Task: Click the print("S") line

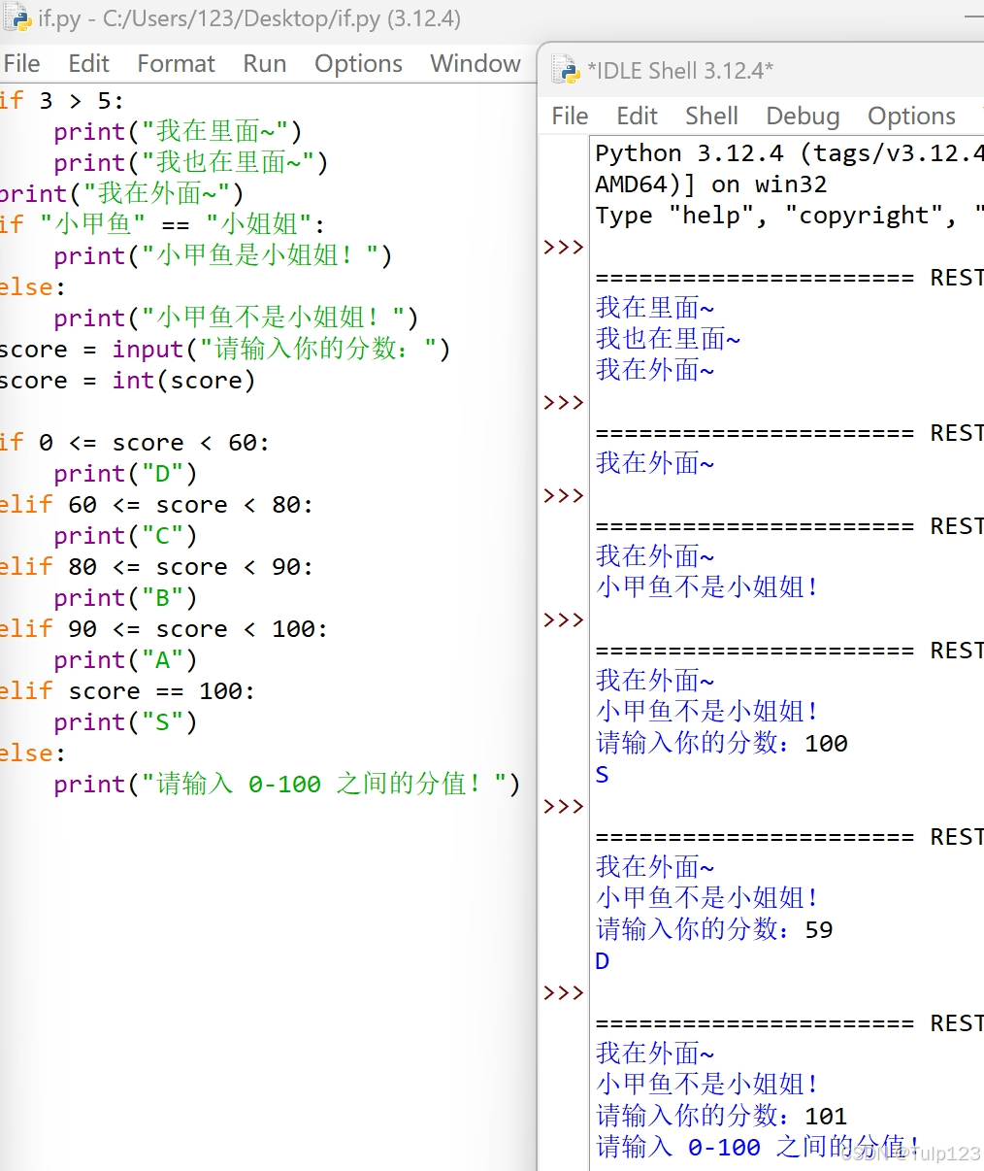Action: point(125,722)
